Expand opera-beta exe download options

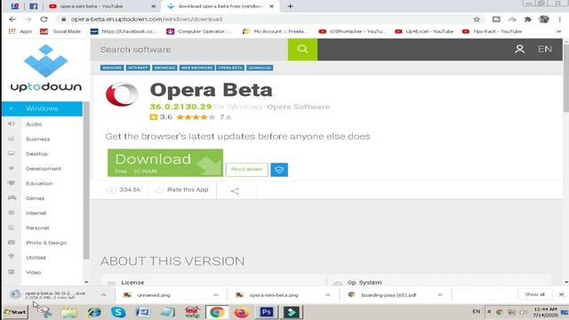[x=103, y=295]
